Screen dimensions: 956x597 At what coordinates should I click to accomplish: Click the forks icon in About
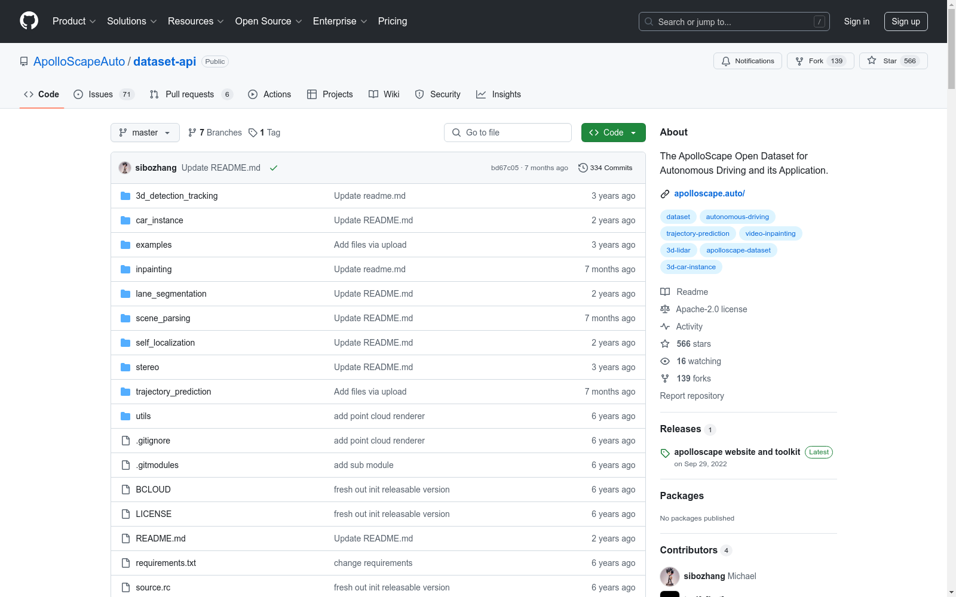pyautogui.click(x=665, y=378)
